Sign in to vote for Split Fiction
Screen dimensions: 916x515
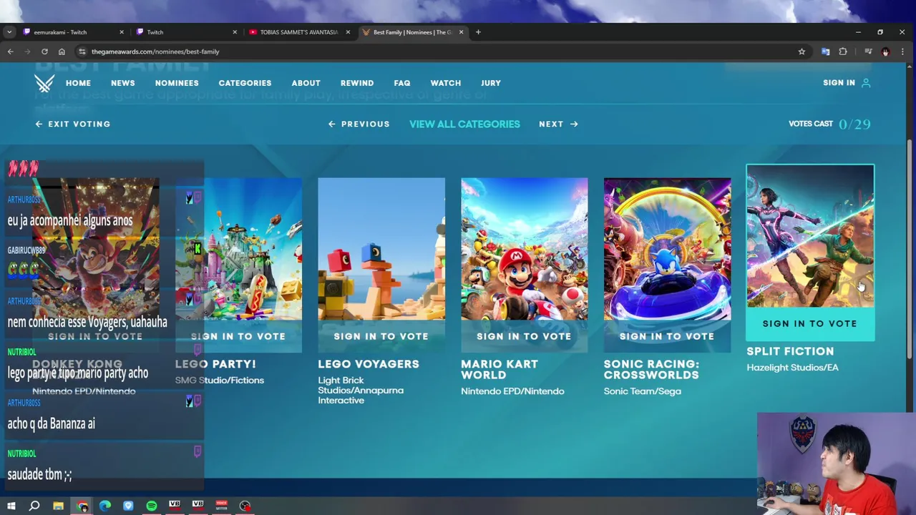click(x=810, y=324)
